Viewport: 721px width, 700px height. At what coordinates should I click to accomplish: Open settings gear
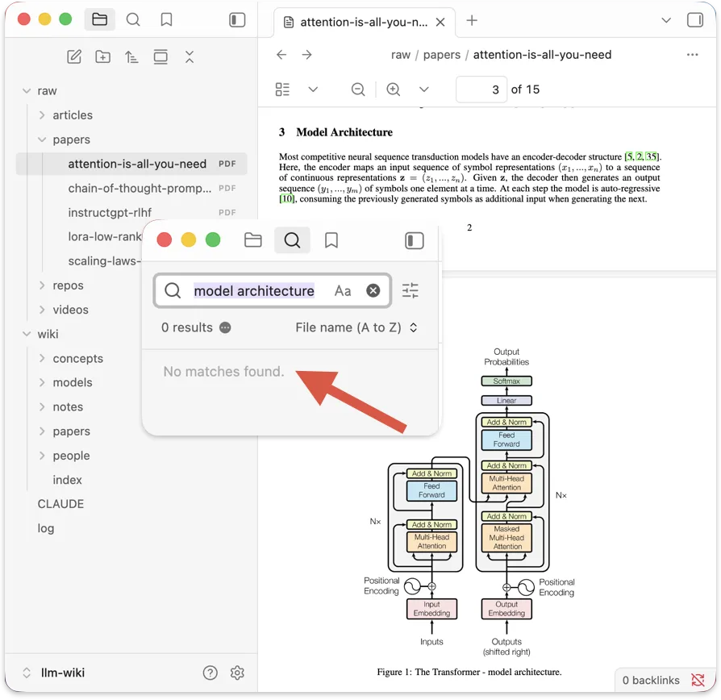[237, 673]
